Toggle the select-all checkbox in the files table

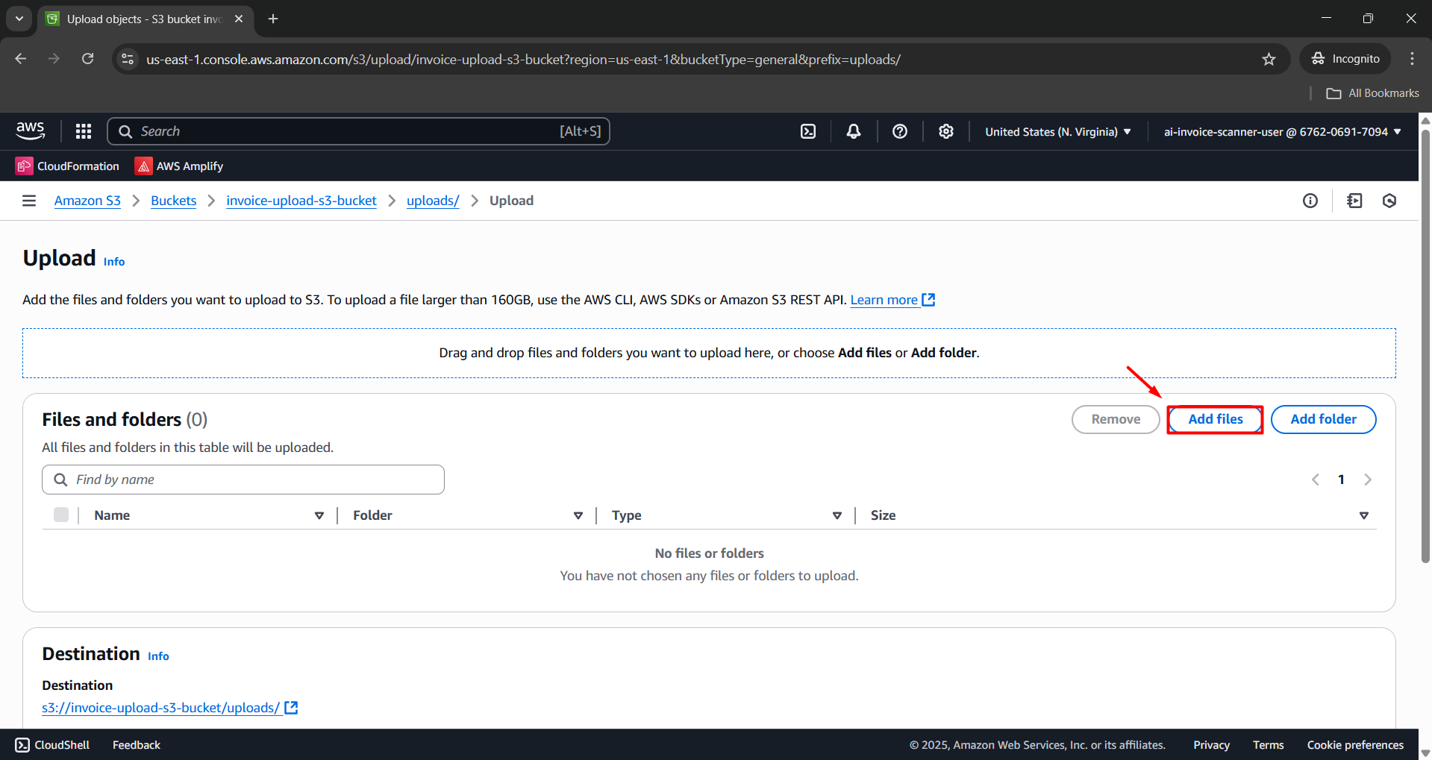61,515
